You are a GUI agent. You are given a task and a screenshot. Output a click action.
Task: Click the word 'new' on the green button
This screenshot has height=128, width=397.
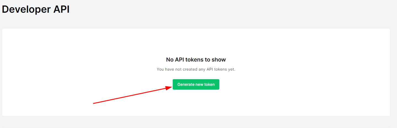[x=199, y=84]
